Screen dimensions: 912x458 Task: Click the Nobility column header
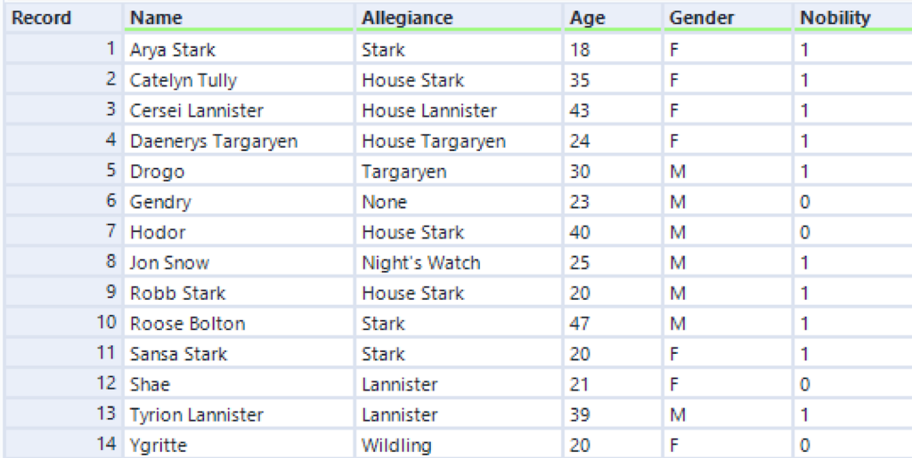[x=852, y=18]
